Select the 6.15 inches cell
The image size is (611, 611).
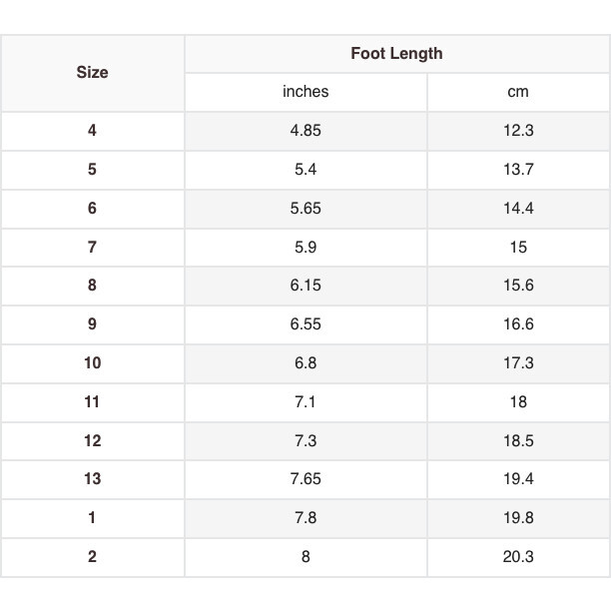tap(305, 286)
